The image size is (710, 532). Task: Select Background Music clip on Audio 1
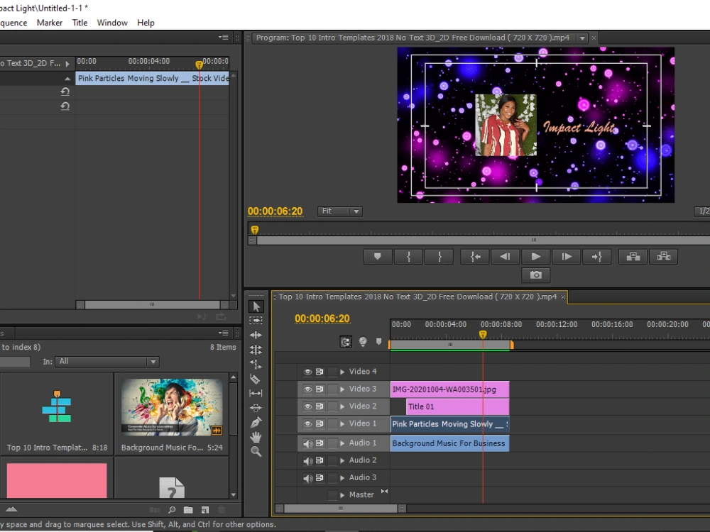449,443
